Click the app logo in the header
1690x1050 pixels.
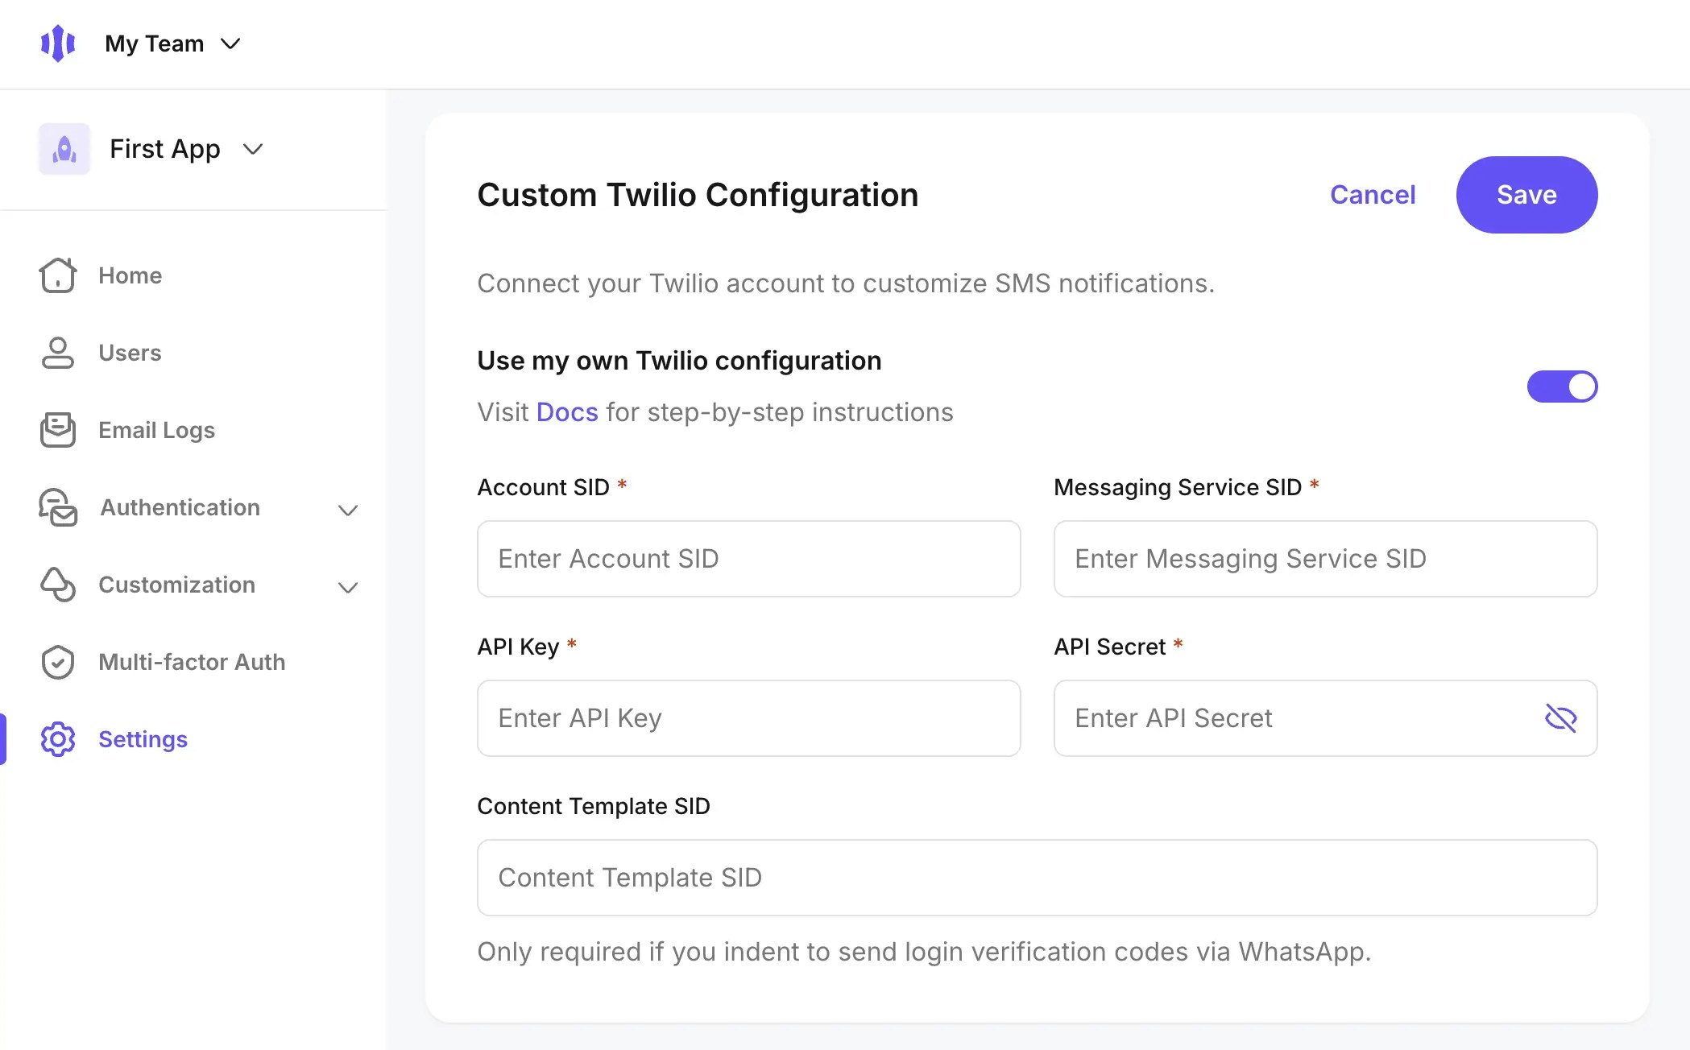tap(58, 43)
